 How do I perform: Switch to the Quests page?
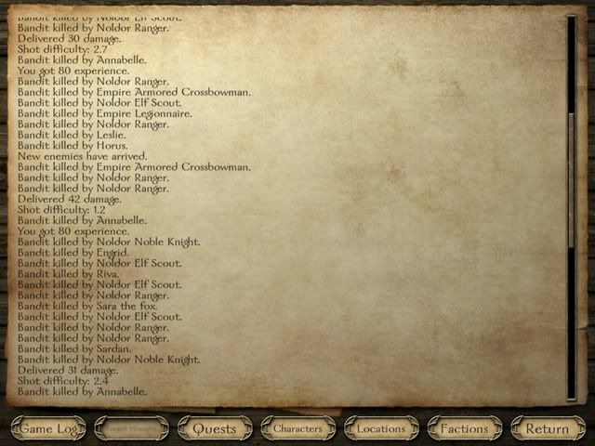(215, 428)
